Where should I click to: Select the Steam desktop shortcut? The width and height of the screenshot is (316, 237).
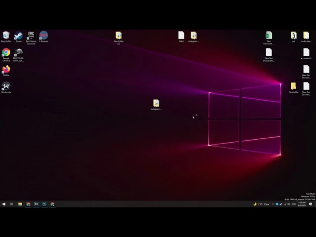click(19, 37)
